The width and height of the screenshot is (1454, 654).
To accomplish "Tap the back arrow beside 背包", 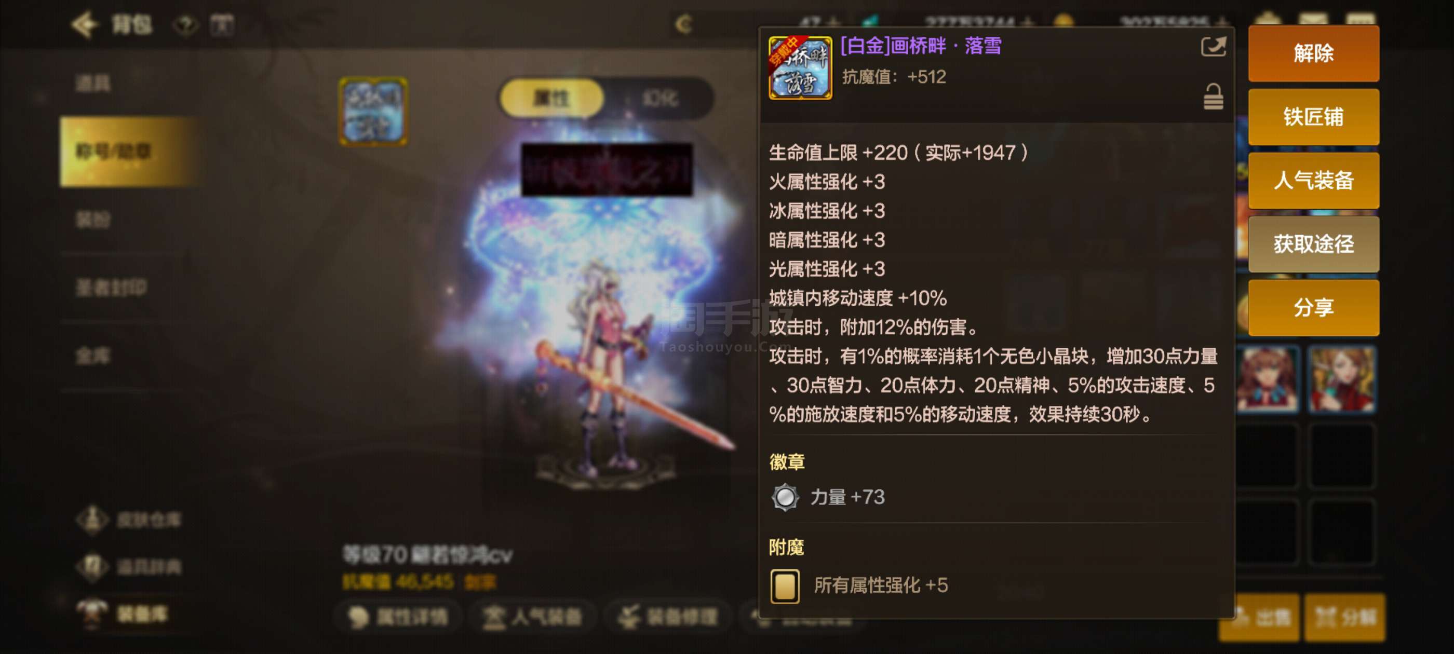I will tap(85, 24).
